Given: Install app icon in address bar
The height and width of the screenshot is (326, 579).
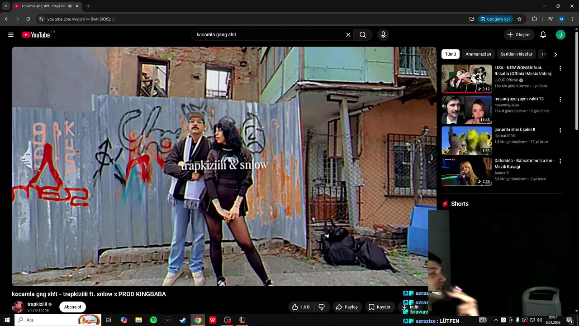Looking at the screenshot, I should coord(472,19).
